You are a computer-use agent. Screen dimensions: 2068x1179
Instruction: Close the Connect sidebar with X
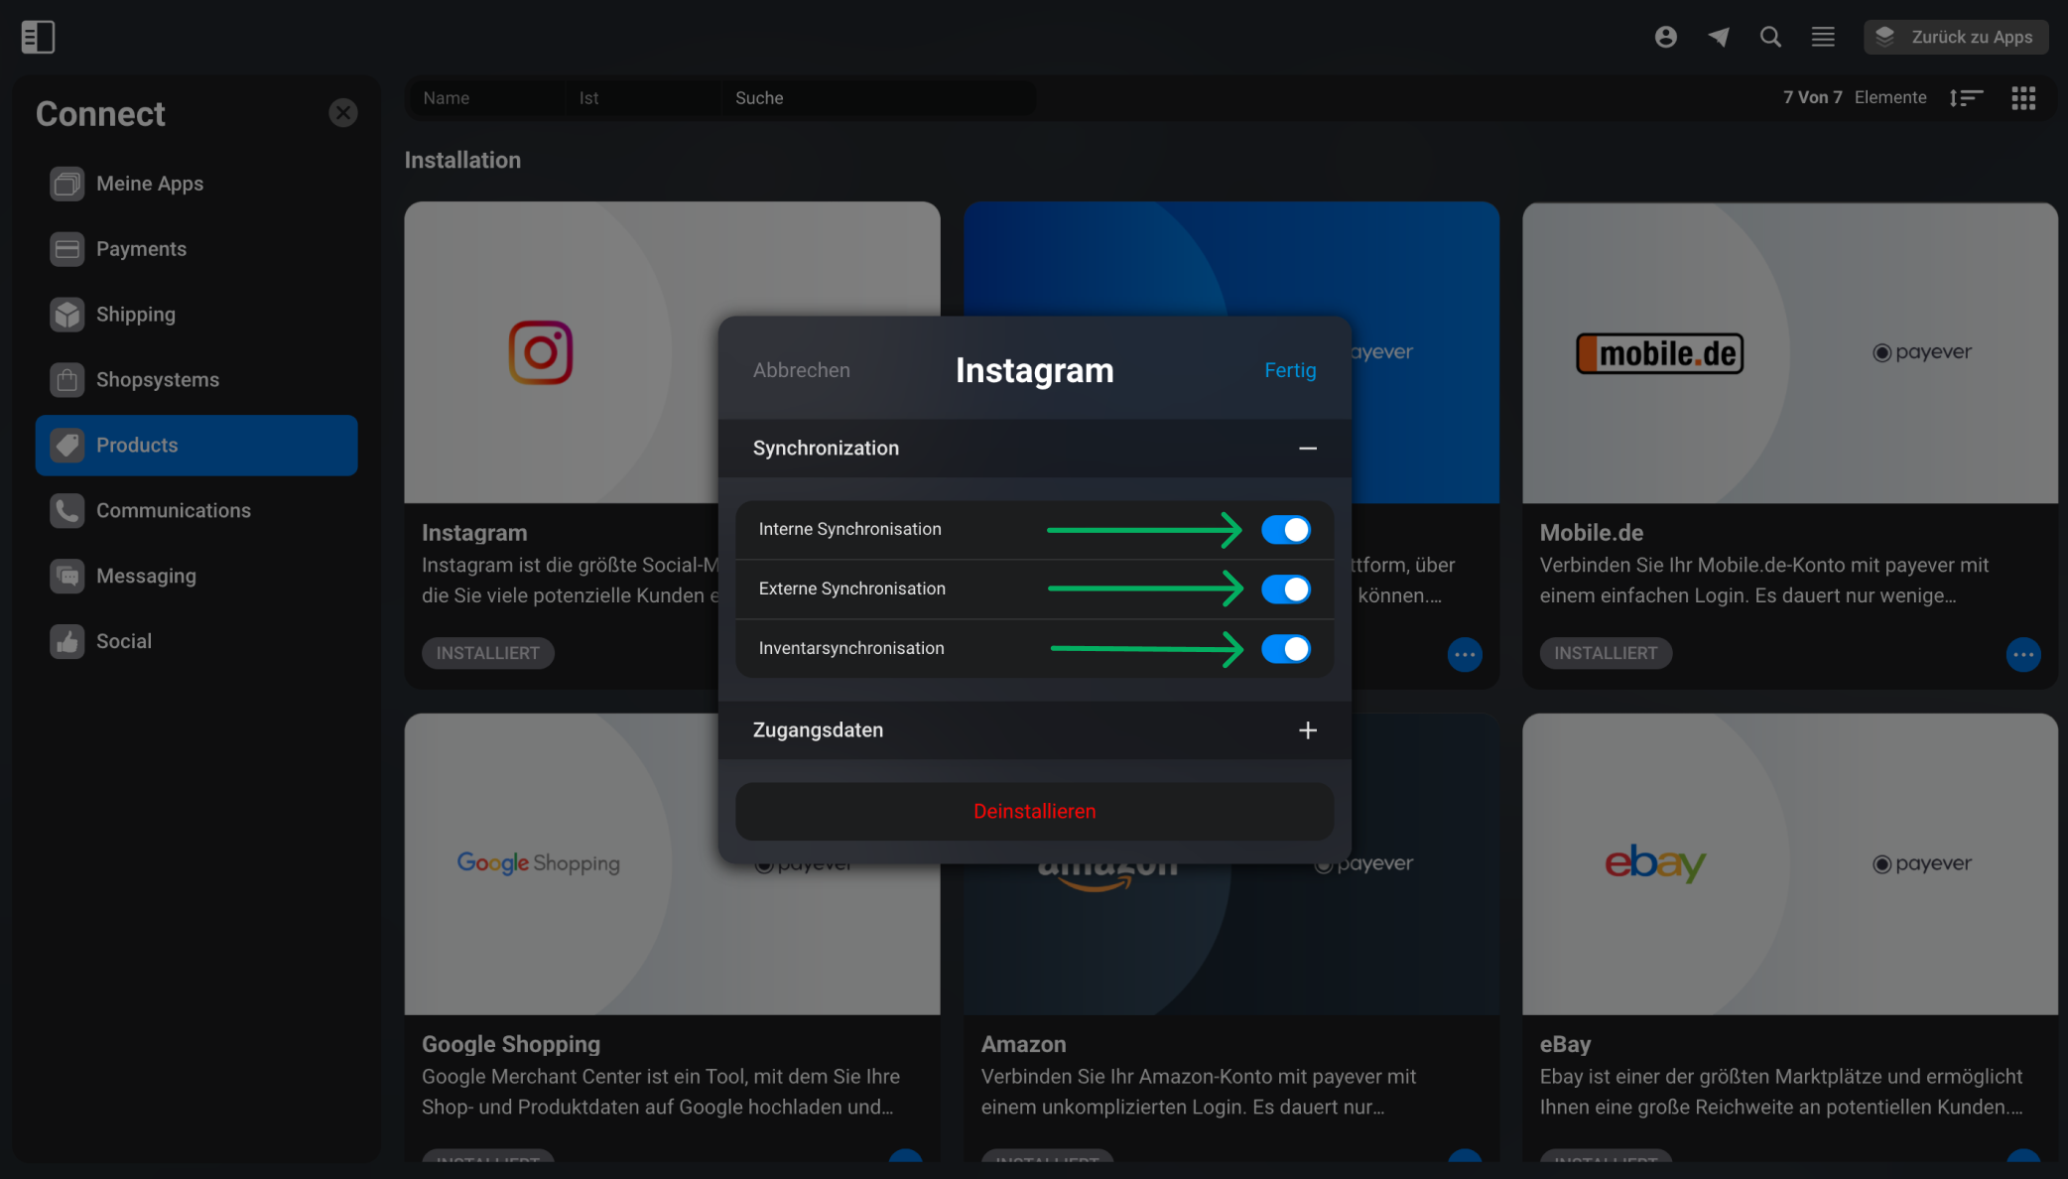tap(343, 112)
